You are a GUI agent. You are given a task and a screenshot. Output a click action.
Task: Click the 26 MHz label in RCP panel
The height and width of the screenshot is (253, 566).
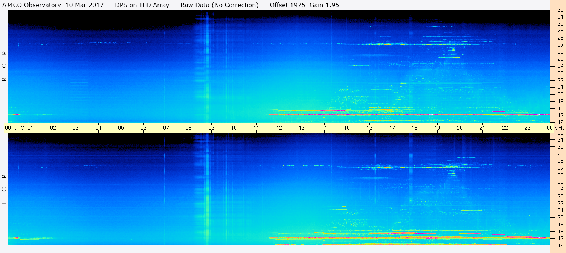pyautogui.click(x=560, y=52)
